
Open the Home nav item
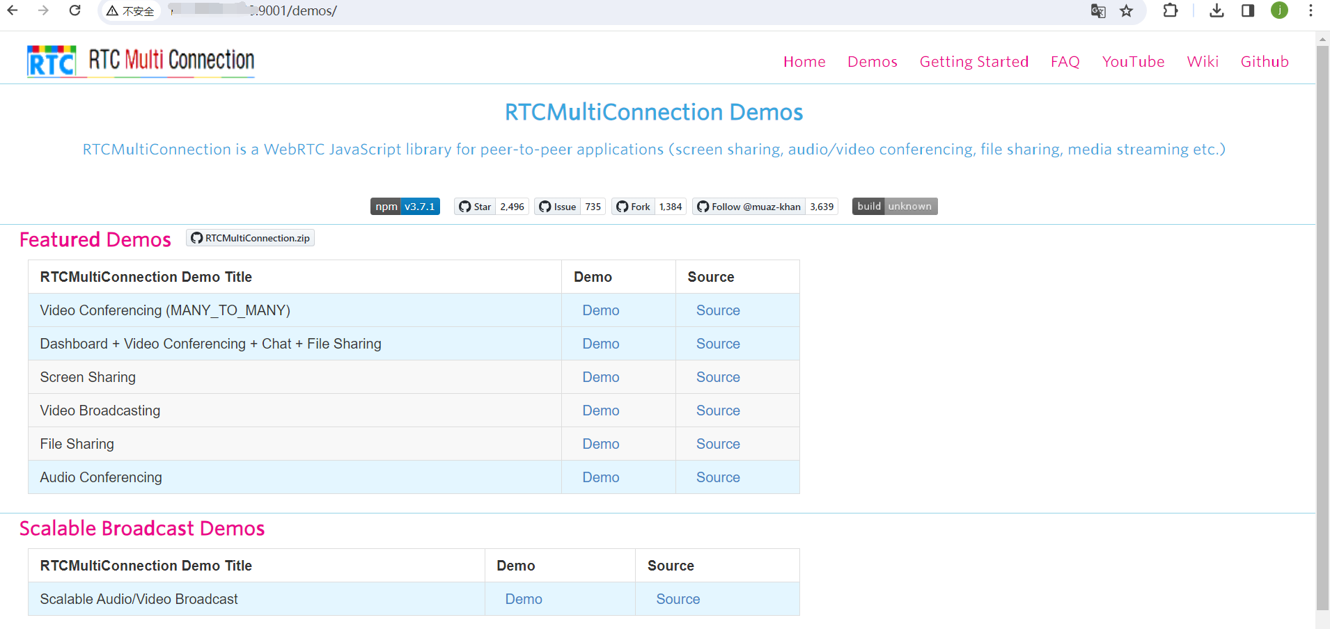click(x=804, y=62)
